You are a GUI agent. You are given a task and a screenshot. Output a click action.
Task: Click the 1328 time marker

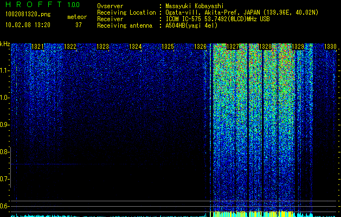[x=265, y=47]
